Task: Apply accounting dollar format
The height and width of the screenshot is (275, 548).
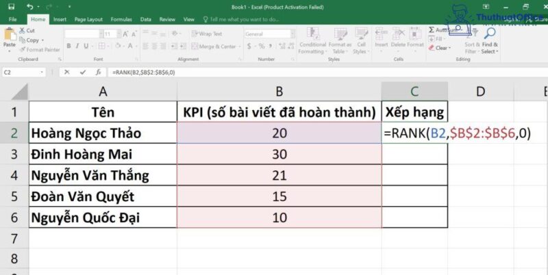Action: [x=249, y=46]
